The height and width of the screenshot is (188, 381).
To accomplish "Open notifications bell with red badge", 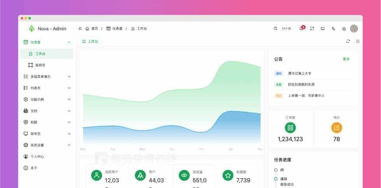I will 301,28.
